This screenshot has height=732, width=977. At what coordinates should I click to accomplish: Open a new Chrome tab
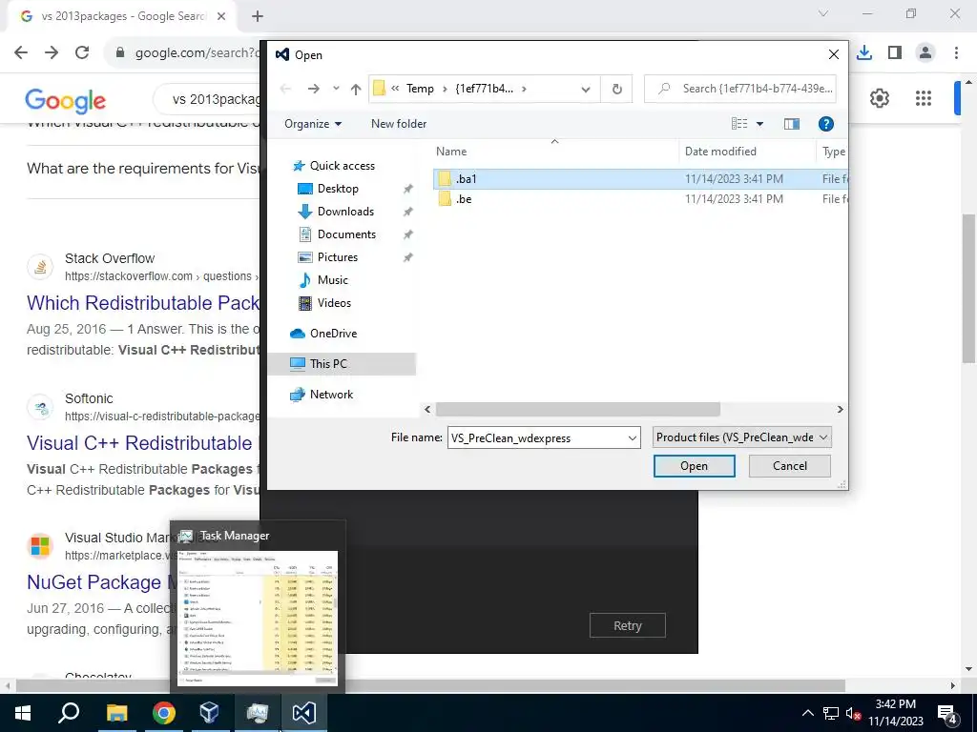pyautogui.click(x=258, y=16)
